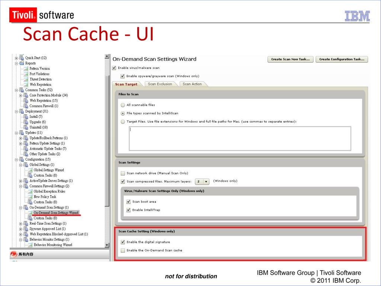Click the Common Tasks (52) icon

click(21, 90)
